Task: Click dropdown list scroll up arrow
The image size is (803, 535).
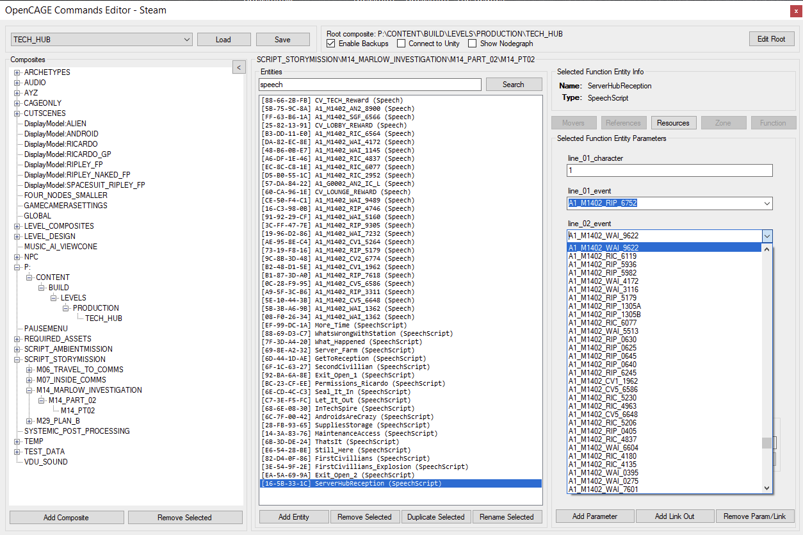Action: (x=767, y=249)
